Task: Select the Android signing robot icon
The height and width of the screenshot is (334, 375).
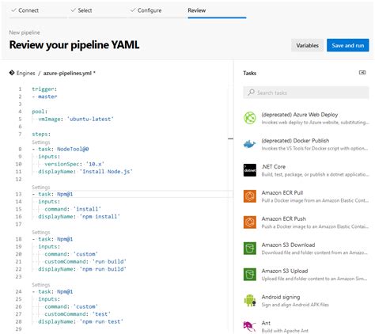Action: click(x=250, y=301)
